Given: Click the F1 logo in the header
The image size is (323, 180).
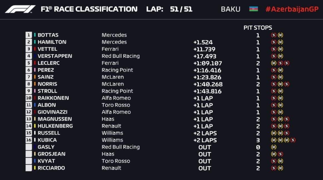Looking at the screenshot, I should pyautogui.click(x=20, y=9).
